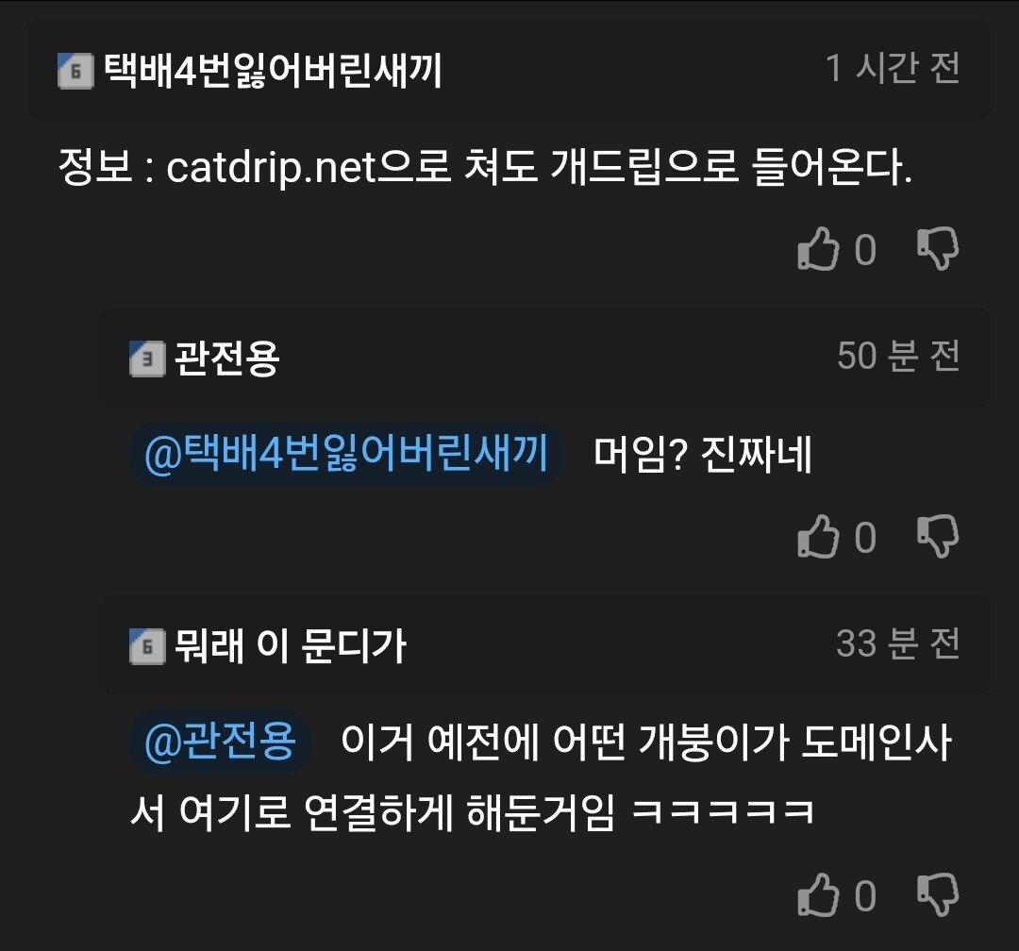Click the @택배4번잃어버린새끼 mention tag
The height and width of the screenshot is (951, 1019).
pyautogui.click(x=345, y=455)
